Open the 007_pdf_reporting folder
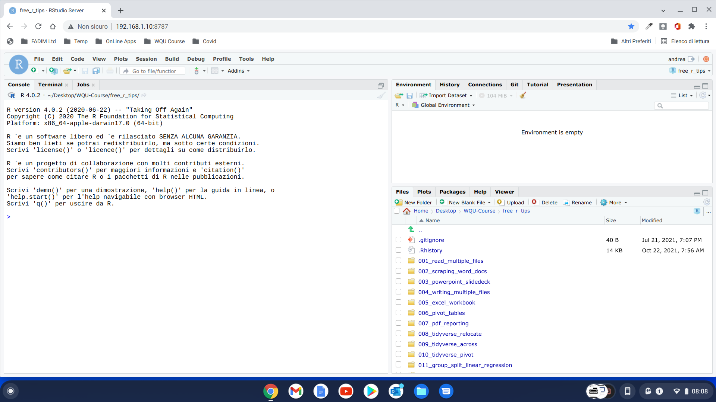716x402 pixels. click(443, 323)
